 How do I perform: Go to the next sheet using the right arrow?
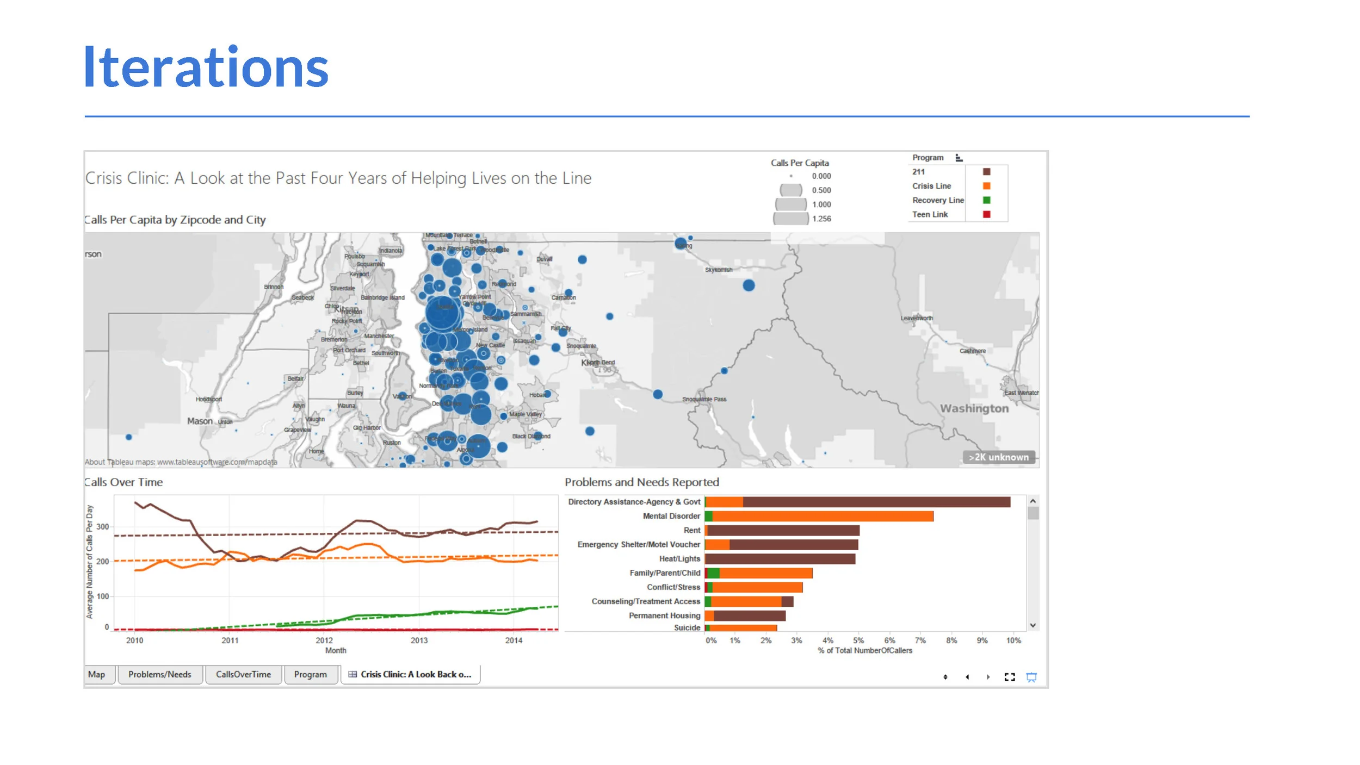(x=988, y=677)
